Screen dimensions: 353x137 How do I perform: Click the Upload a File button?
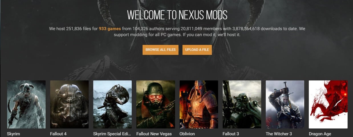point(197,50)
